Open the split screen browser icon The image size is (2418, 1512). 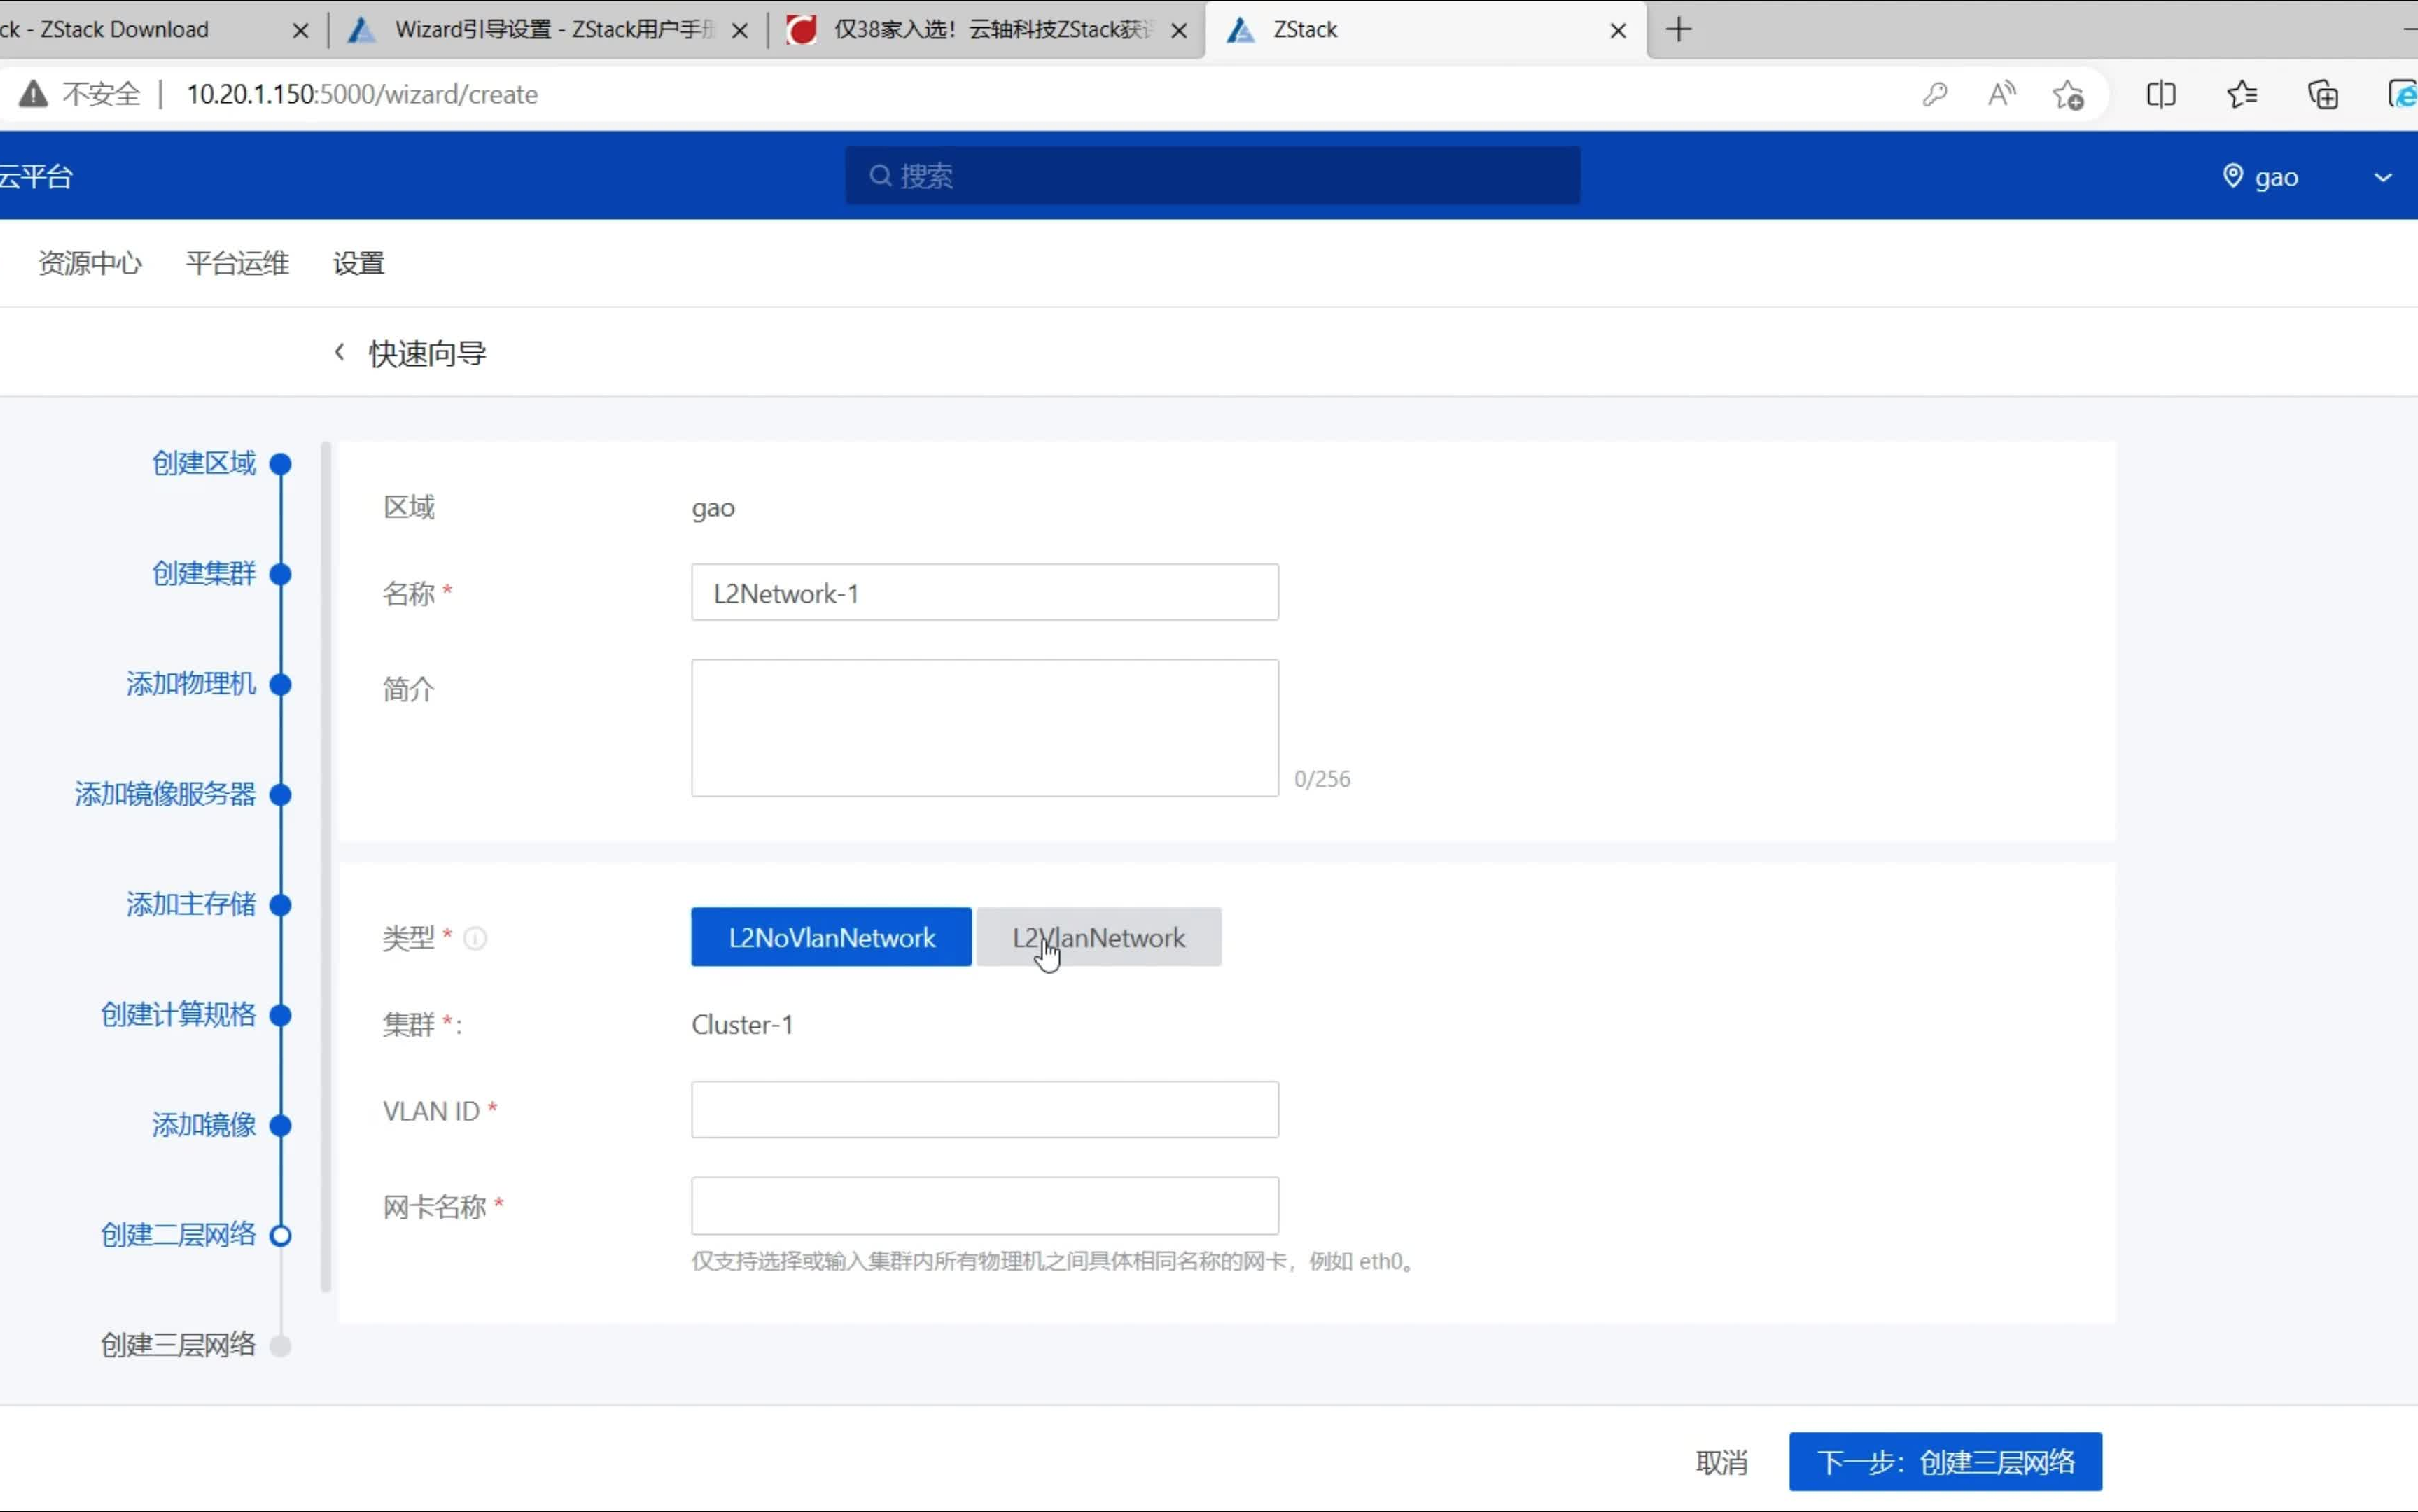pyautogui.click(x=2161, y=93)
